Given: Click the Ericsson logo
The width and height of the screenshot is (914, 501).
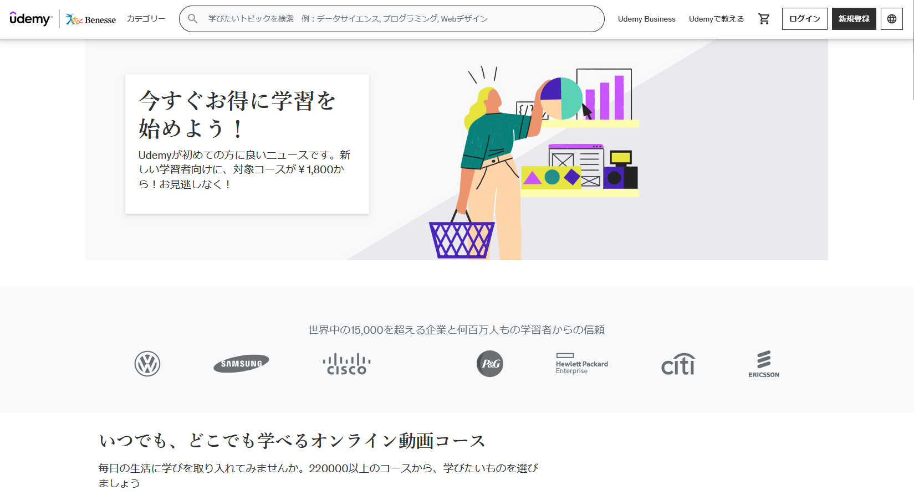Looking at the screenshot, I should point(764,364).
